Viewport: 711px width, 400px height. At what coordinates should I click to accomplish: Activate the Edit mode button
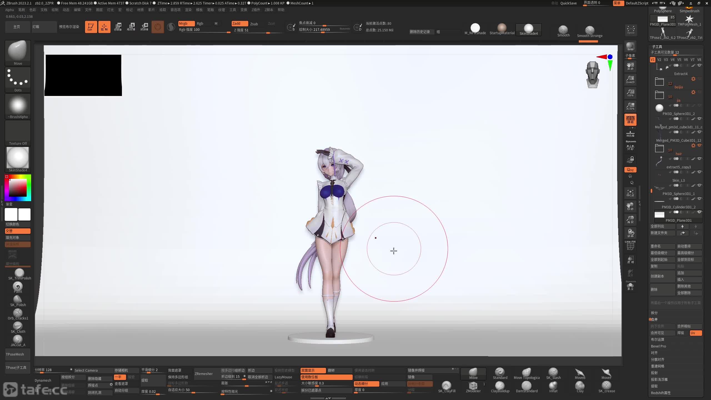pyautogui.click(x=91, y=27)
